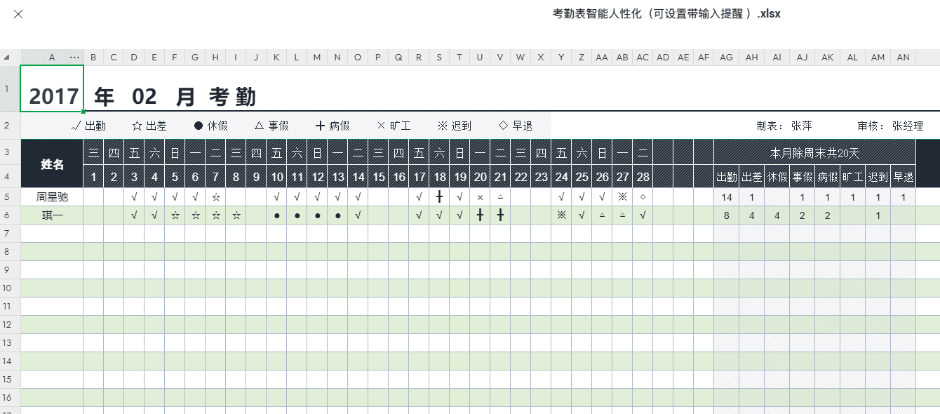Click the 考勤 text in the title row
Viewport: 940px width, 414px height.
232,97
